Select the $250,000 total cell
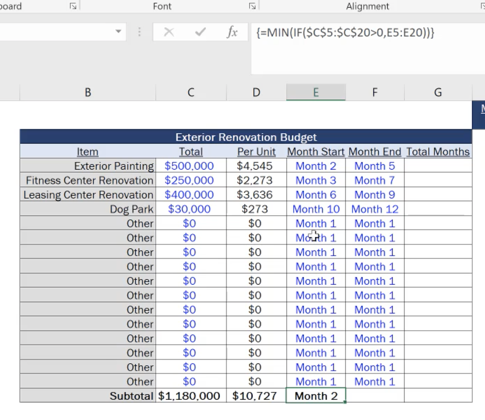The image size is (485, 420). tap(191, 180)
